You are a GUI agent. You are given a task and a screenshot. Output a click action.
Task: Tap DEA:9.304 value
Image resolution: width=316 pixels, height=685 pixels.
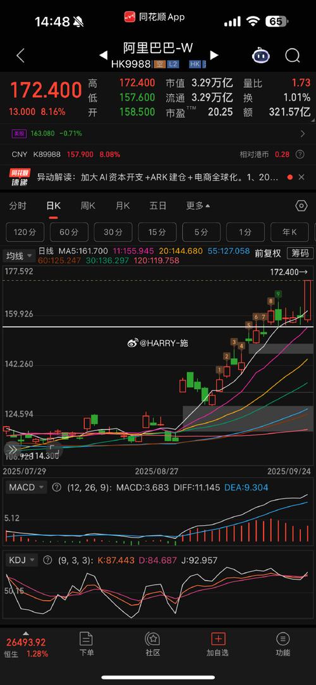click(x=247, y=488)
